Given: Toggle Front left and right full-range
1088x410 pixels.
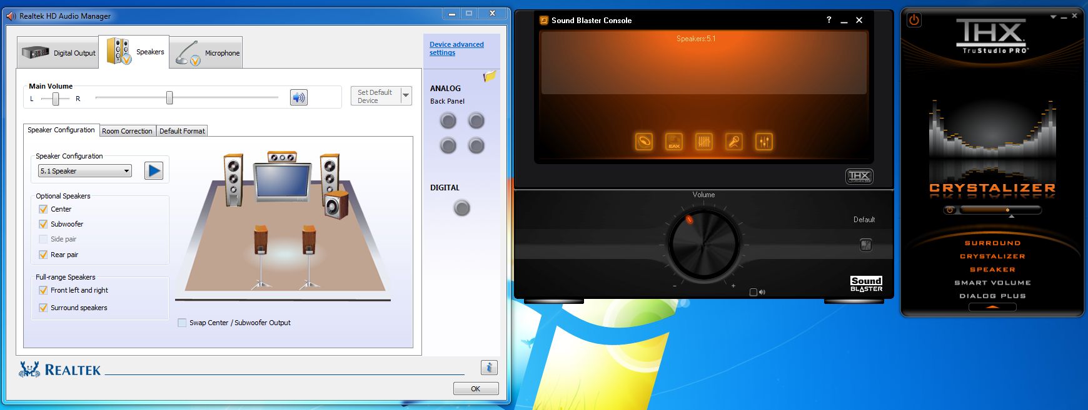Looking at the screenshot, I should (43, 290).
